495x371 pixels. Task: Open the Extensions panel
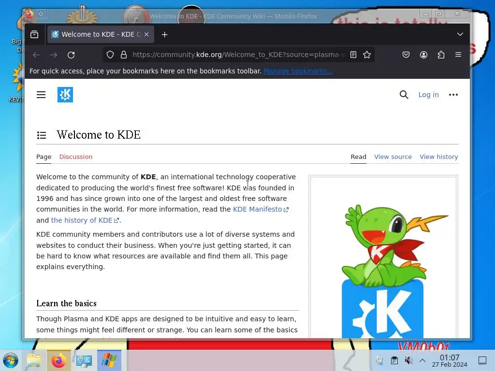point(441,55)
